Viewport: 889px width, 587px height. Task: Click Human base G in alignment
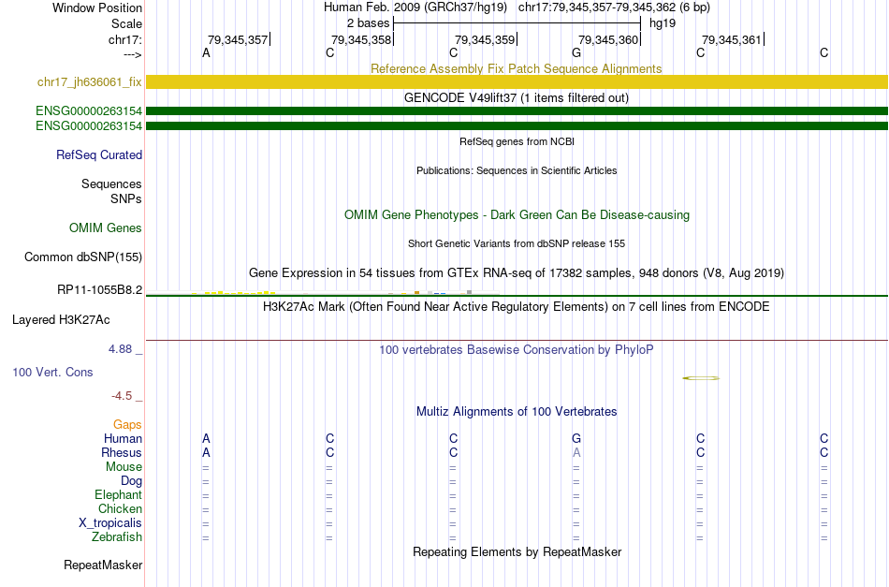coord(576,438)
